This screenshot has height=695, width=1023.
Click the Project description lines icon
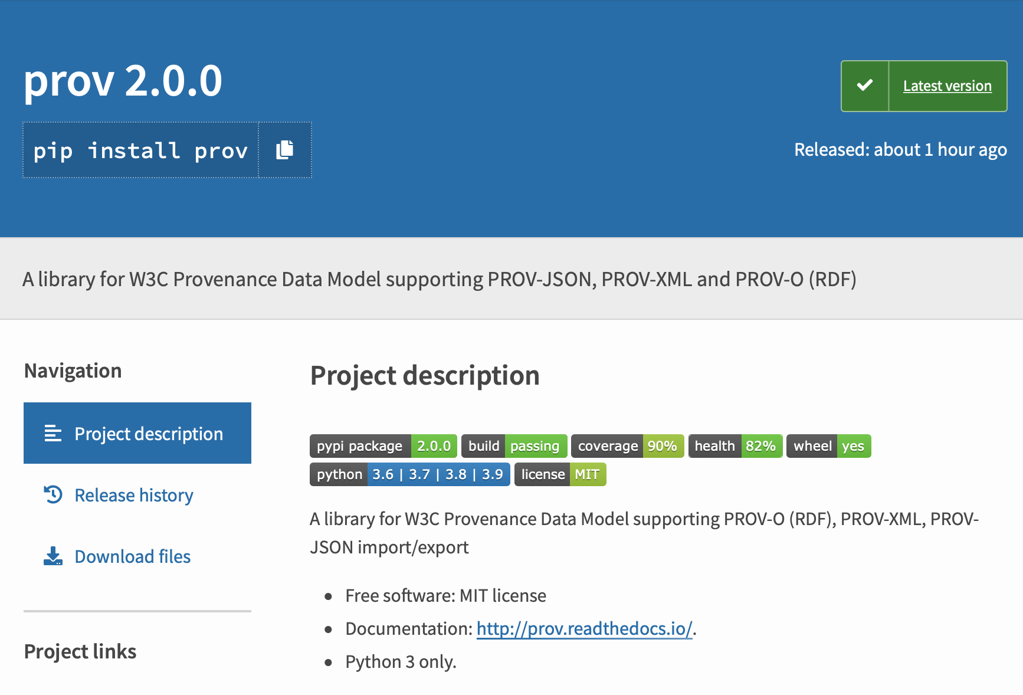(x=53, y=433)
